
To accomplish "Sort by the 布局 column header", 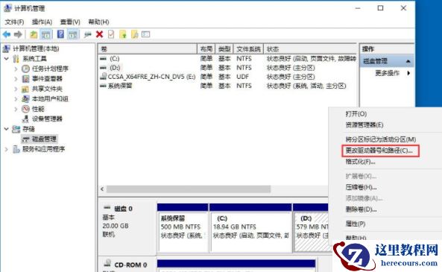I will point(206,49).
